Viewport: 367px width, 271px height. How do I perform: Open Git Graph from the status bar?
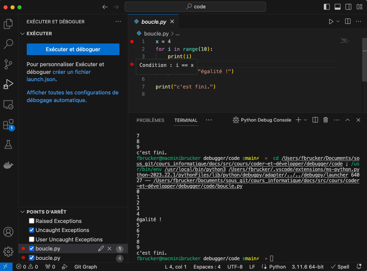click(x=85, y=267)
